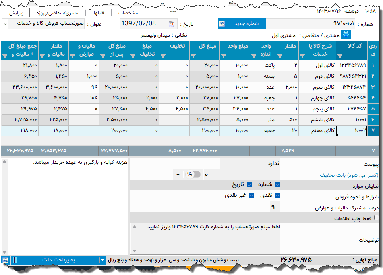Uncheck the شماره checkbox

277,184
